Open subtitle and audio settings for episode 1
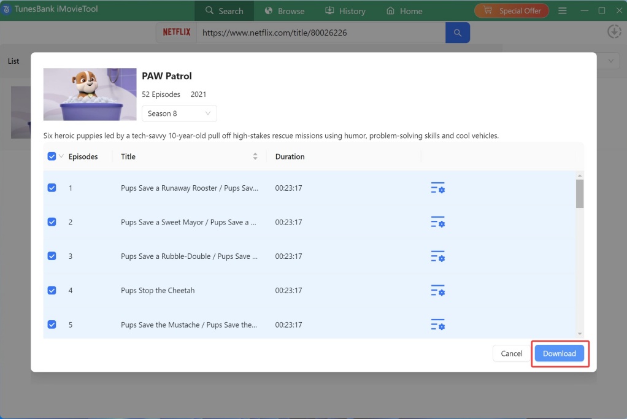This screenshot has width=627, height=419. [x=437, y=188]
